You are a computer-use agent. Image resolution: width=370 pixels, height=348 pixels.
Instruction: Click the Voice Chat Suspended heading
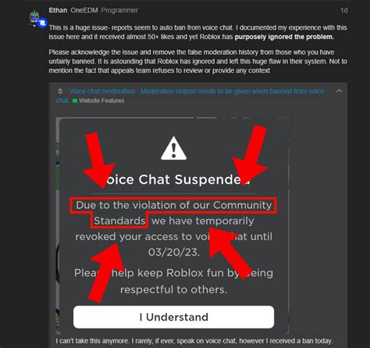(x=173, y=179)
